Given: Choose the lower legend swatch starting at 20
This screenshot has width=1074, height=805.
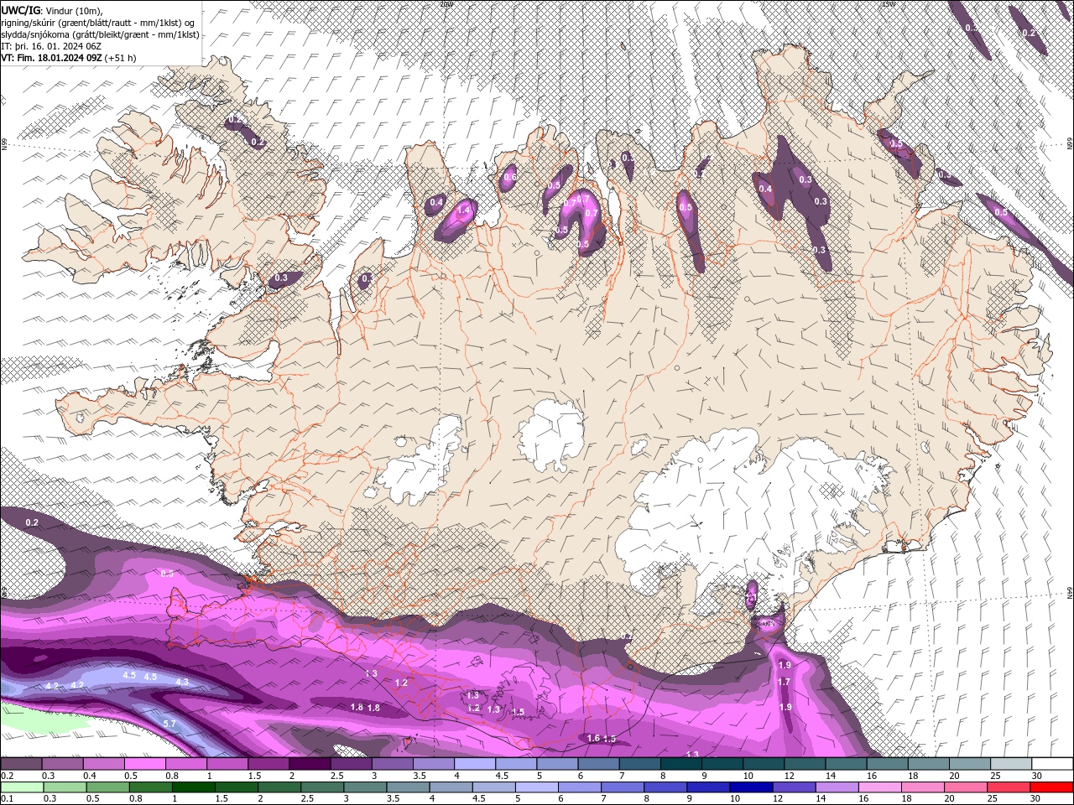Looking at the screenshot, I should [967, 787].
